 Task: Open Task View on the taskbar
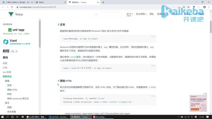(17, 117)
